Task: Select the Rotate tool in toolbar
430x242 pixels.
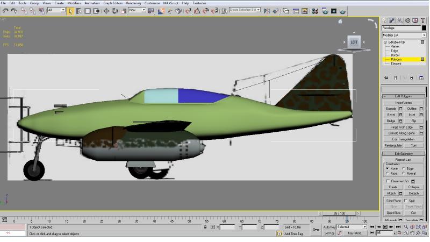Action: (115, 11)
